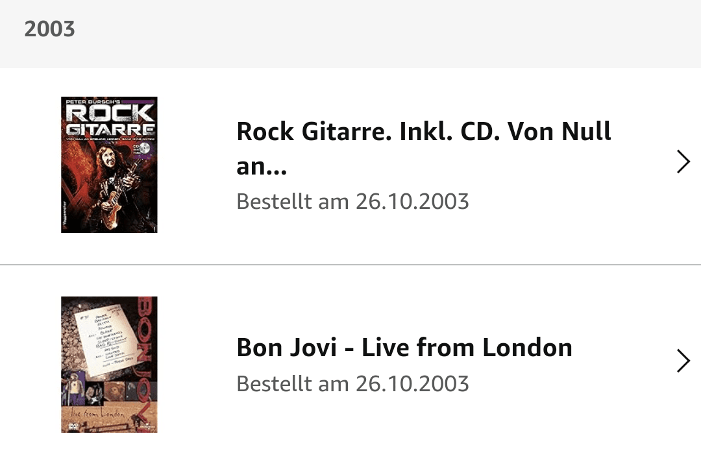Click the order date under Bon Jovi
This screenshot has width=701, height=460.
click(352, 383)
